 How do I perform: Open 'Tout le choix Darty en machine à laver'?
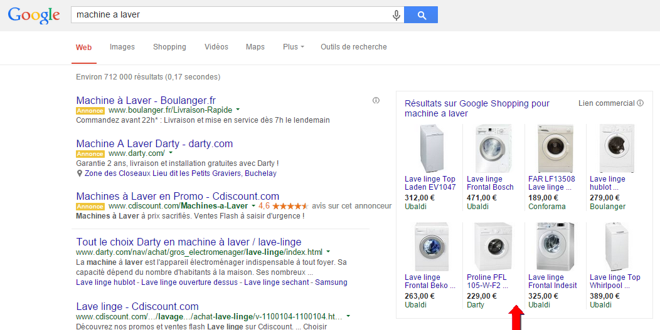(x=189, y=242)
